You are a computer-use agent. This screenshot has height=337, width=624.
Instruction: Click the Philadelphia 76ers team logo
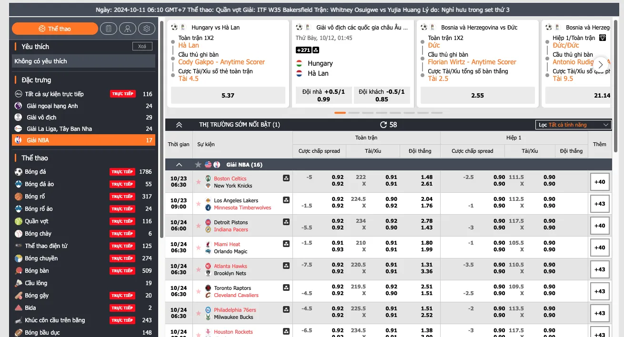[208, 310]
